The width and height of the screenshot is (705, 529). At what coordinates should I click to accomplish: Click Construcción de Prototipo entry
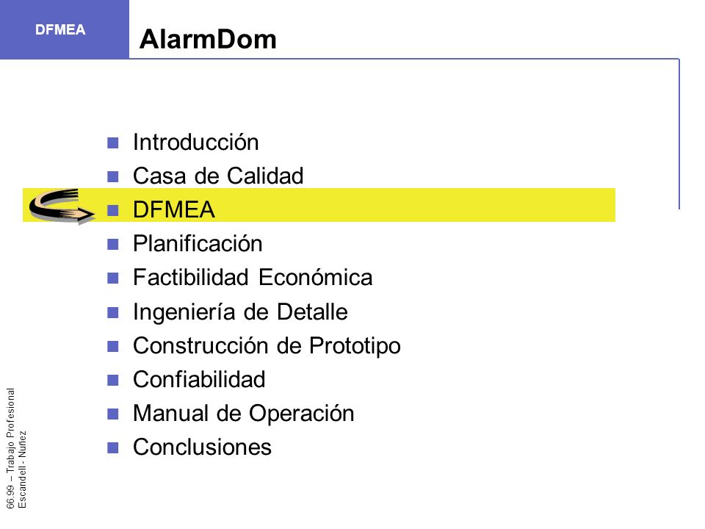point(267,346)
